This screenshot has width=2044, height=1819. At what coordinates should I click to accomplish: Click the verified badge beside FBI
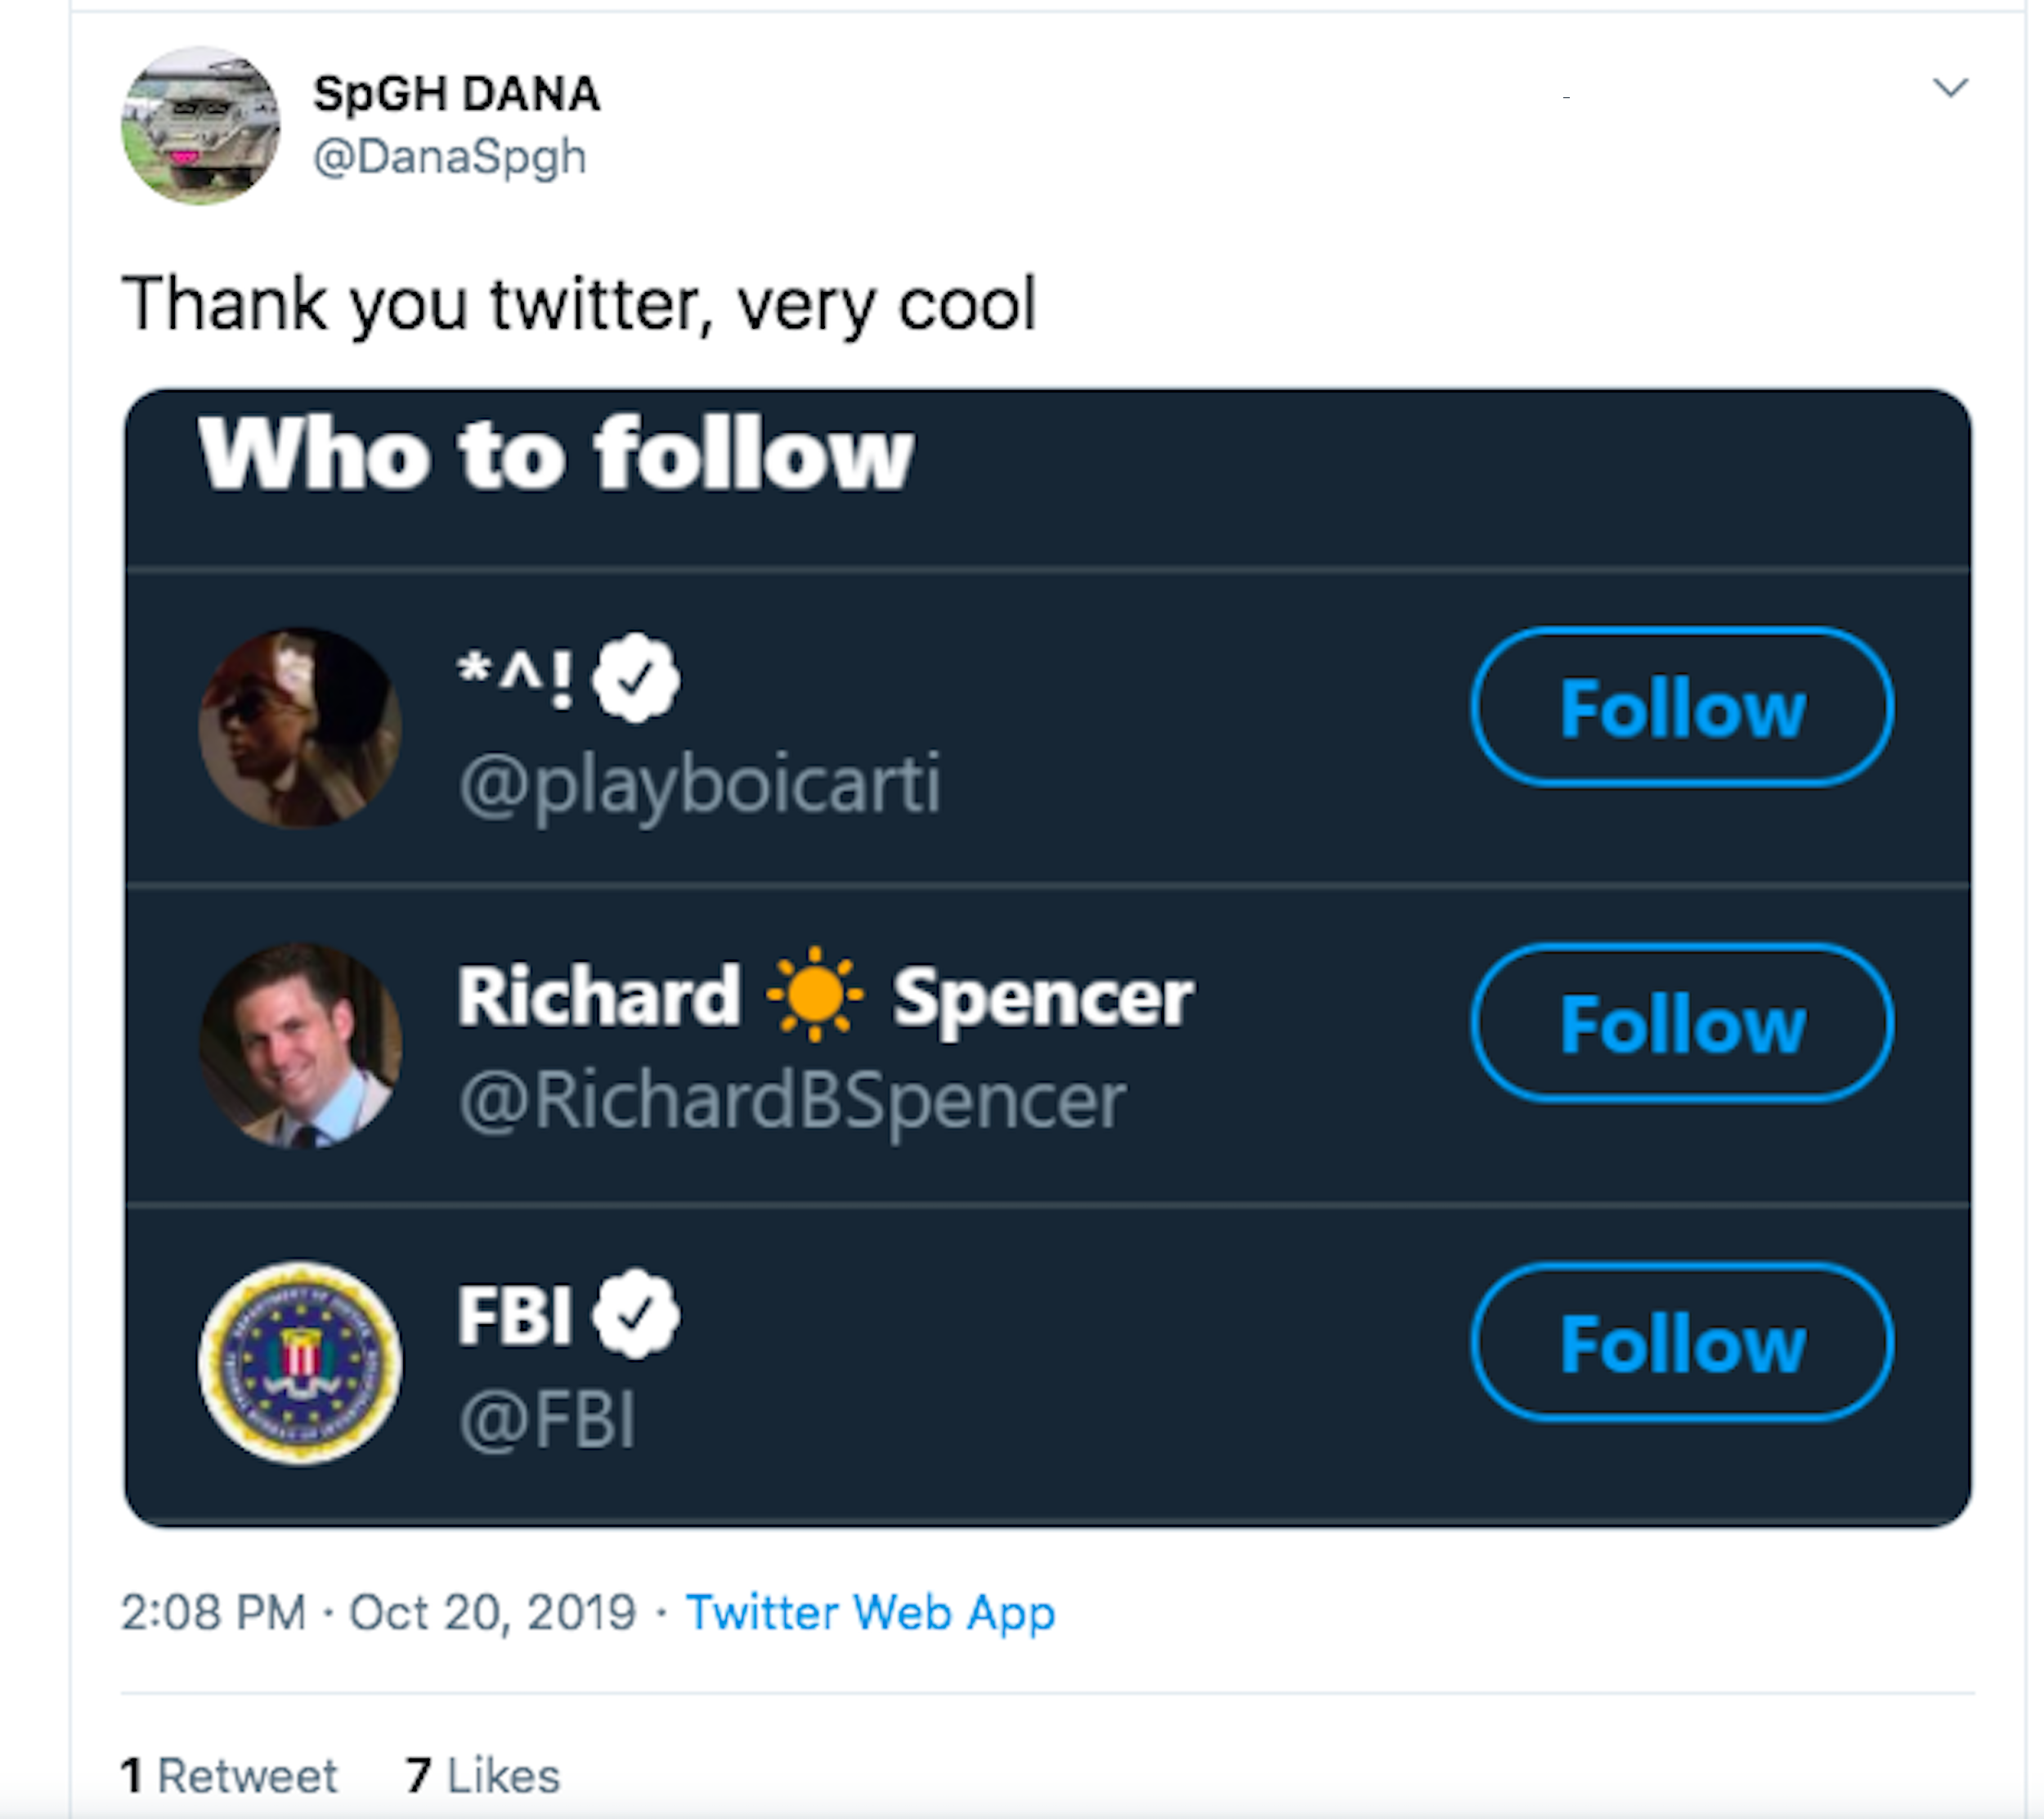636,1314
